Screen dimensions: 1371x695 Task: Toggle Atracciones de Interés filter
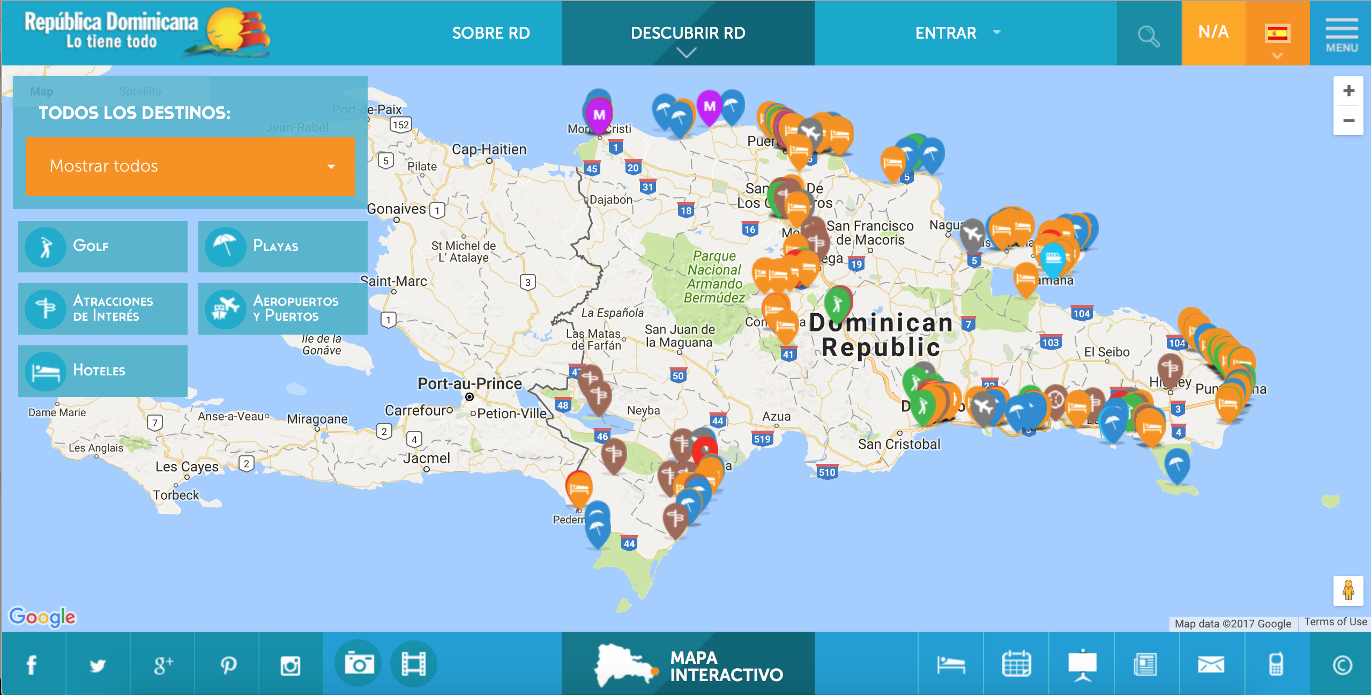[103, 308]
